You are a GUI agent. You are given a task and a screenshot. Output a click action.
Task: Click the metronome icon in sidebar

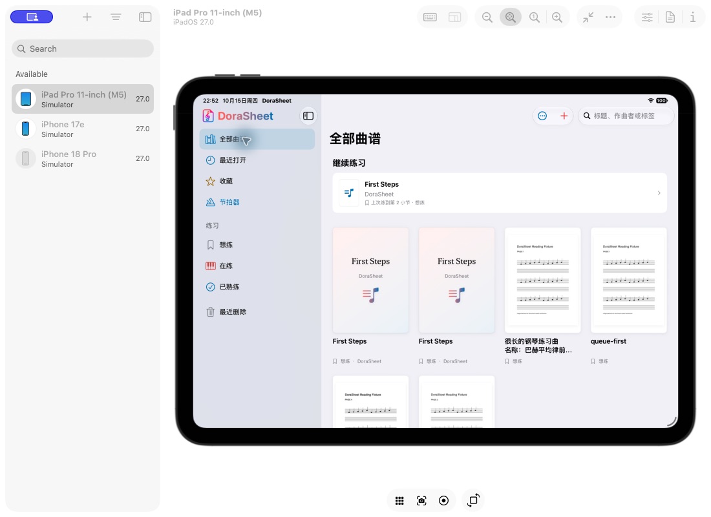point(211,202)
